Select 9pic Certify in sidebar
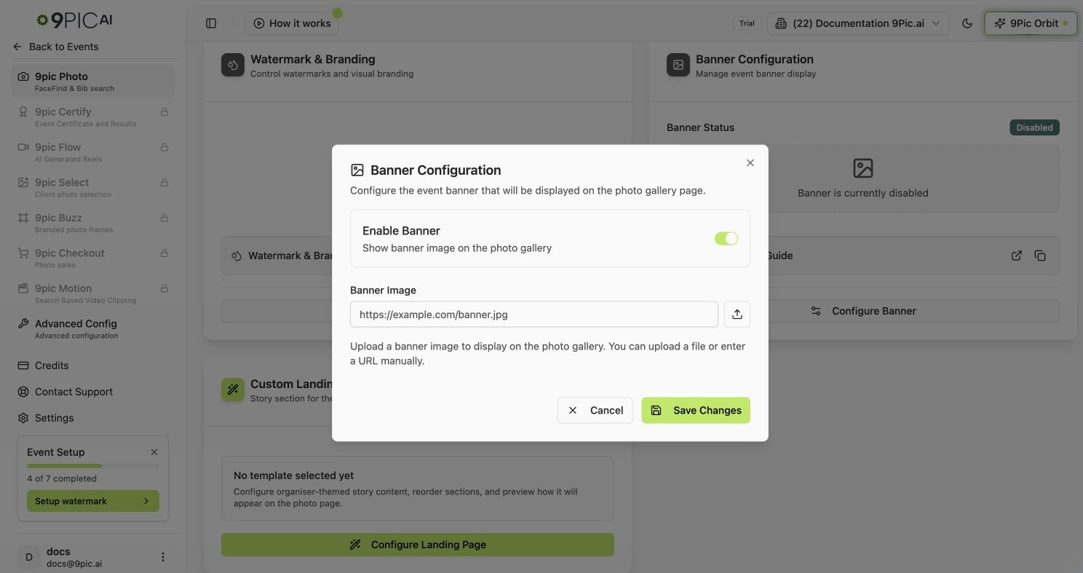 point(93,116)
